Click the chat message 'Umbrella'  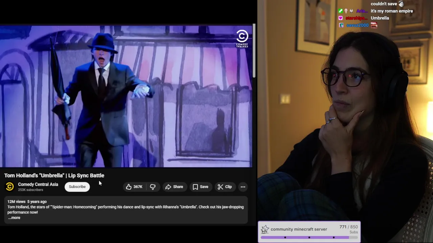pyautogui.click(x=380, y=18)
